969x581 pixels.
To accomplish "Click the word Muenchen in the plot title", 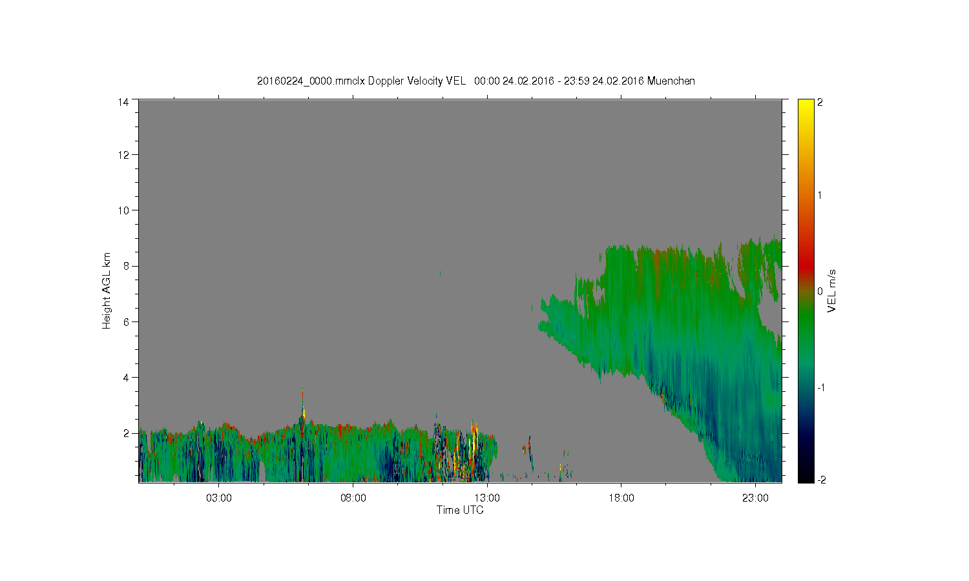I will point(671,81).
